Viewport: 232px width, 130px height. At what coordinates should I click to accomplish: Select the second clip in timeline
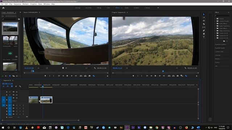(x=46, y=100)
